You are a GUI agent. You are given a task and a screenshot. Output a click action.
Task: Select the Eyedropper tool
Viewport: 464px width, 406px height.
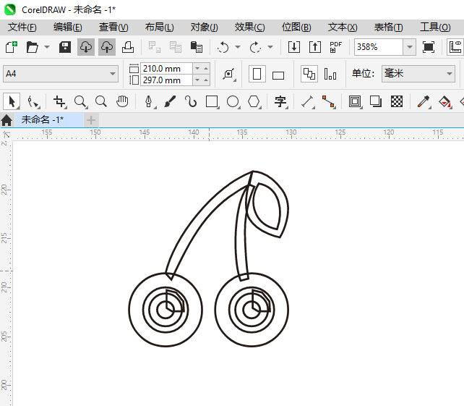(426, 102)
